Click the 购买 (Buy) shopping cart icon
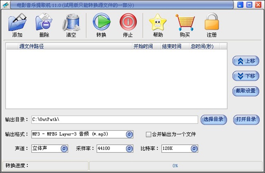The height and width of the screenshot is (173, 265). click(x=185, y=22)
